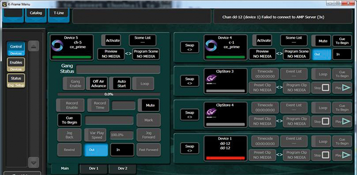
Task: Select the Device 5 ce_prime thumbnail
Action: [x=71, y=47]
